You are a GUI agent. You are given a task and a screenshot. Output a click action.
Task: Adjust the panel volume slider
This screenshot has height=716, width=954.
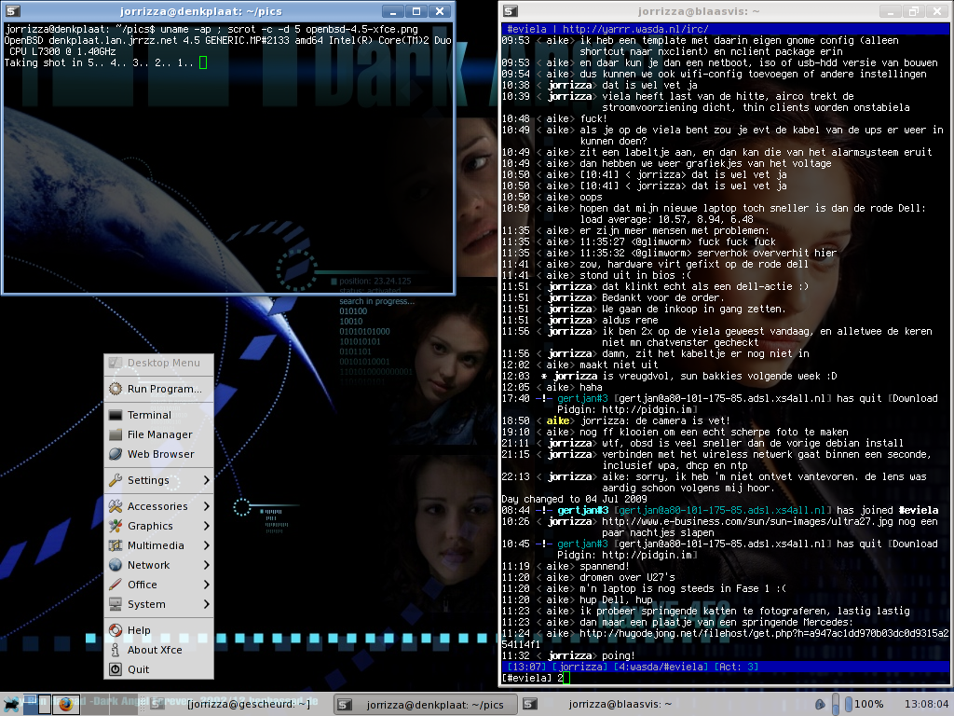pyautogui.click(x=836, y=705)
